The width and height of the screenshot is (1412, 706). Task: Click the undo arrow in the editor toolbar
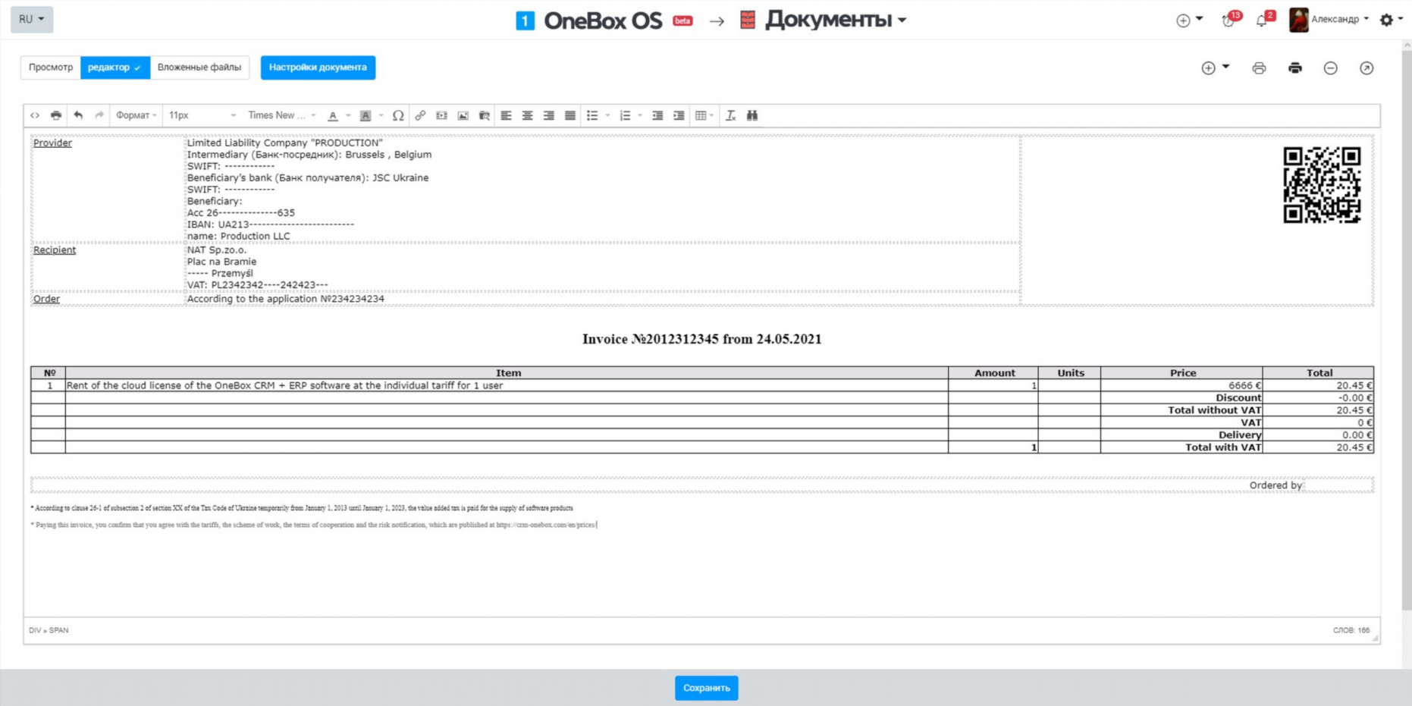[78, 115]
